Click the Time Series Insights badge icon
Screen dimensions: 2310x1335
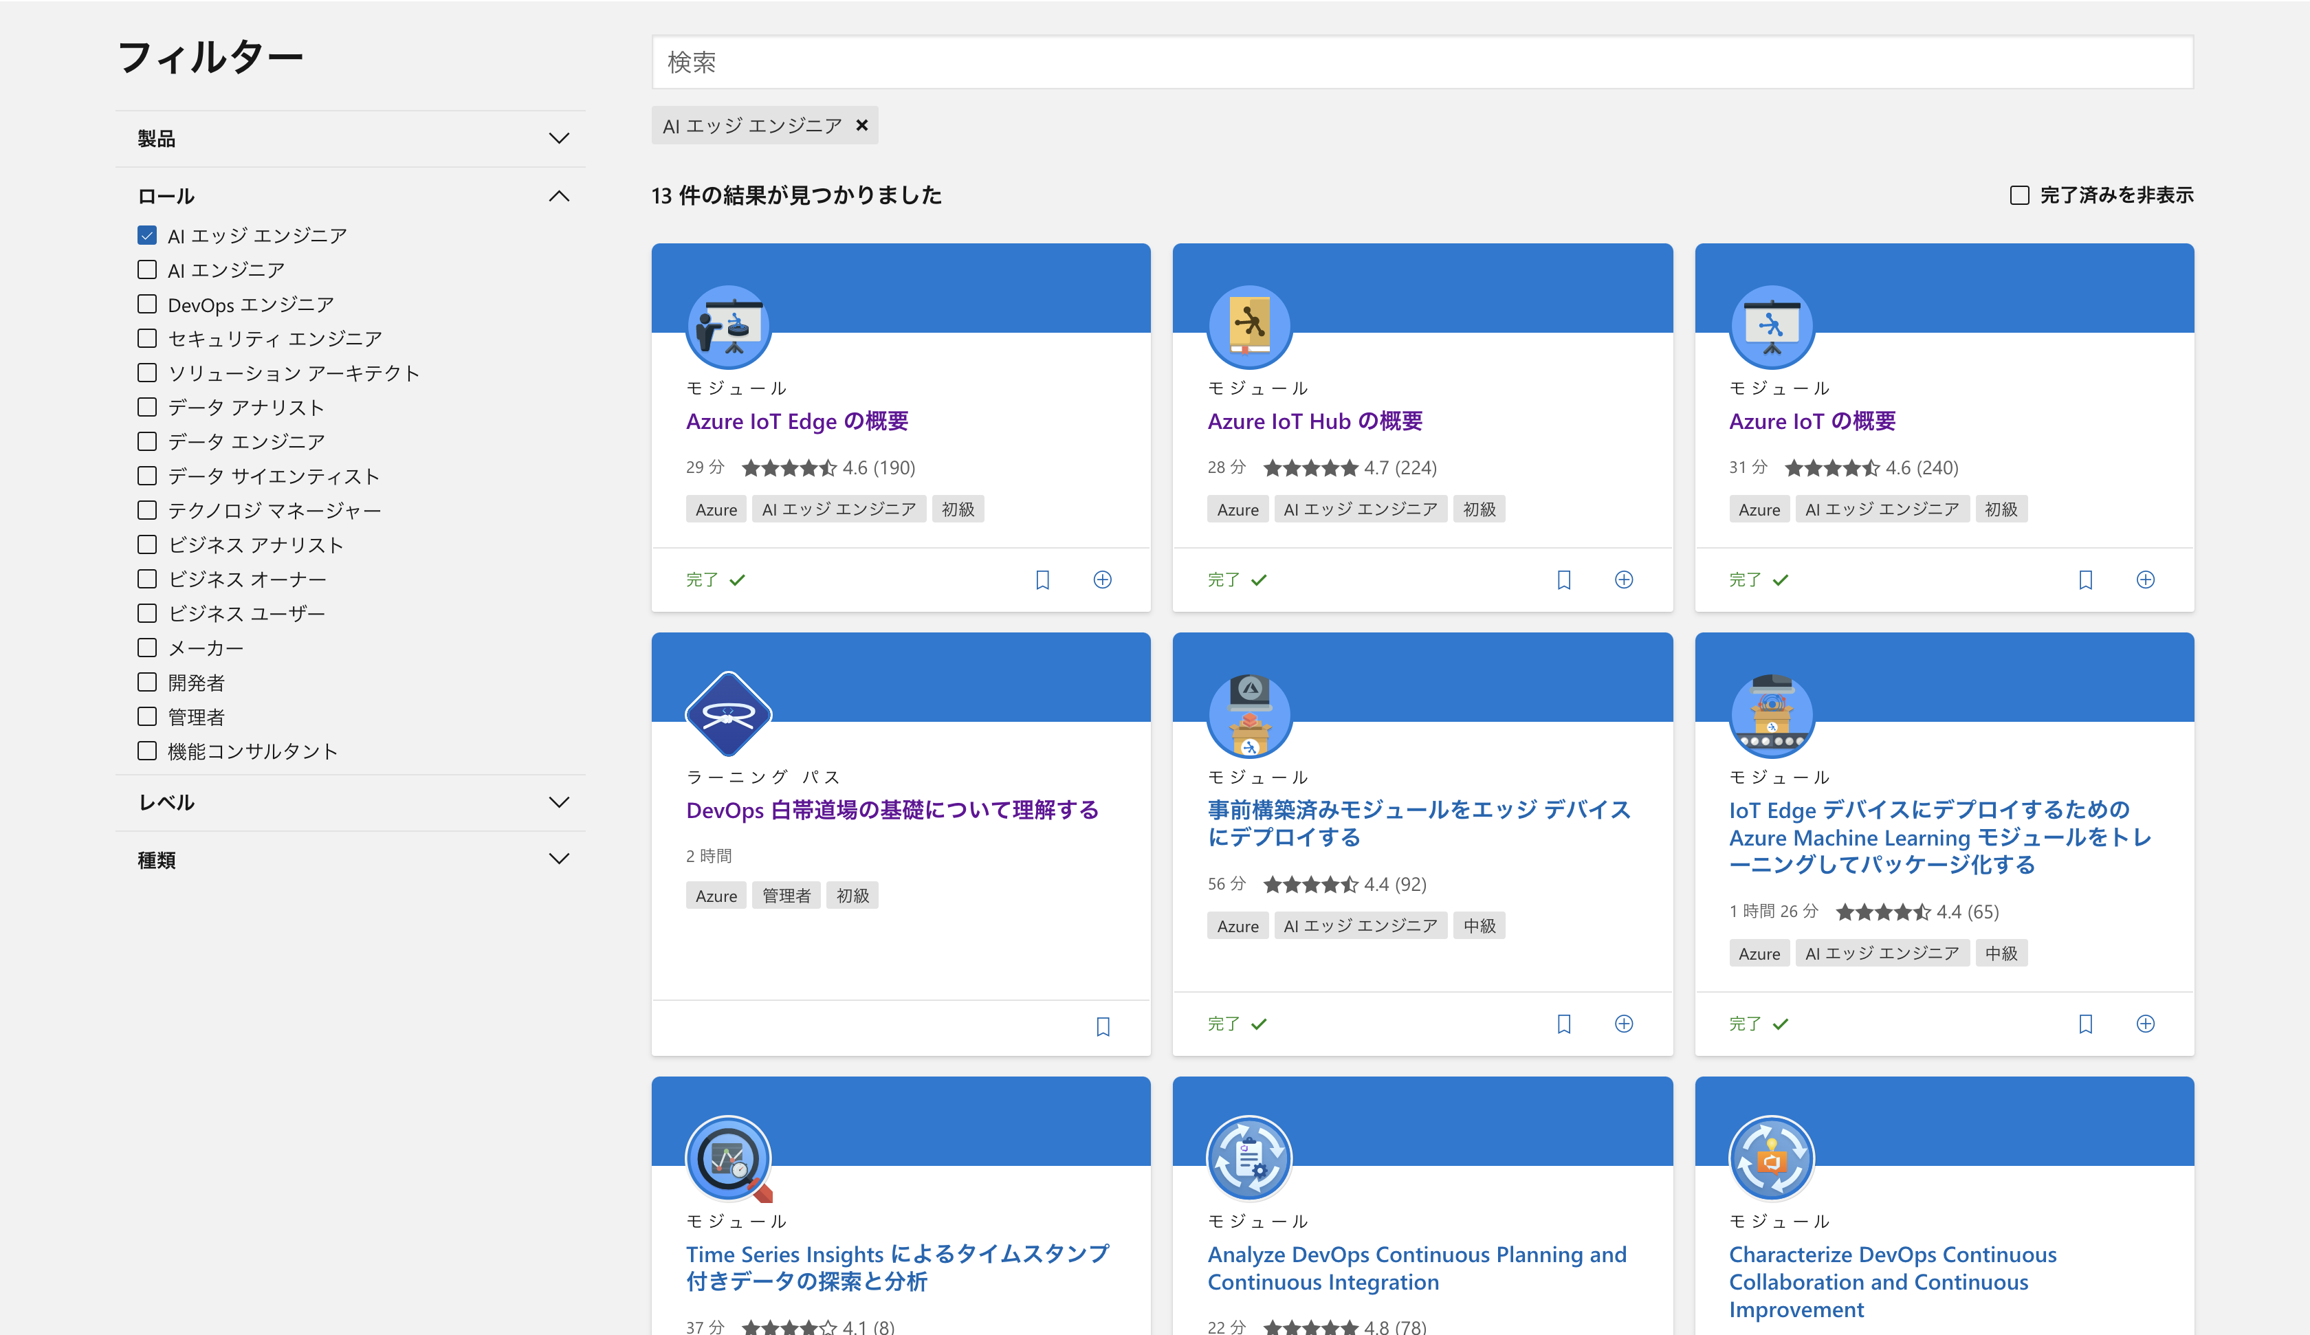click(x=729, y=1159)
